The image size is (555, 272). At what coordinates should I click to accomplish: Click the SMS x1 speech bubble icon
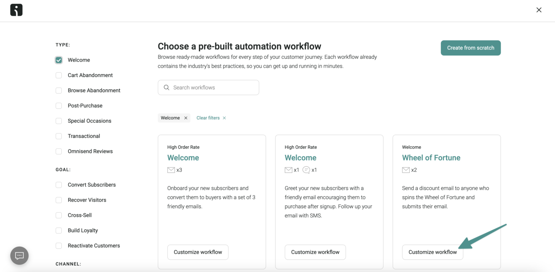[x=306, y=170]
